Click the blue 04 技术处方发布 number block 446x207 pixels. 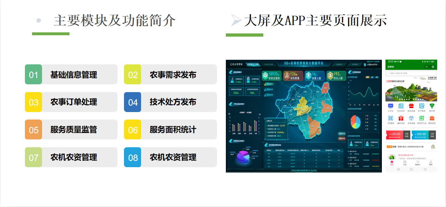pos(133,102)
